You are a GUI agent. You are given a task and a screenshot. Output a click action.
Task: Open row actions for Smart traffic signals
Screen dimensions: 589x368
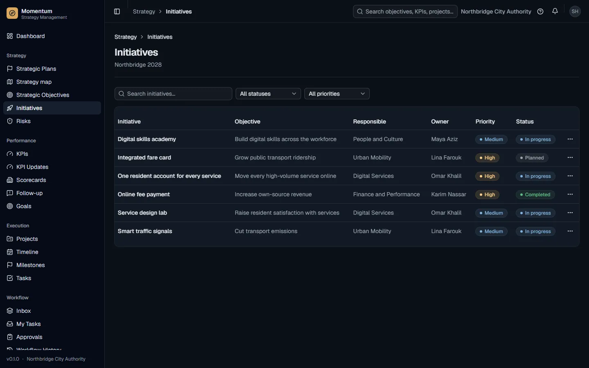tap(570, 231)
